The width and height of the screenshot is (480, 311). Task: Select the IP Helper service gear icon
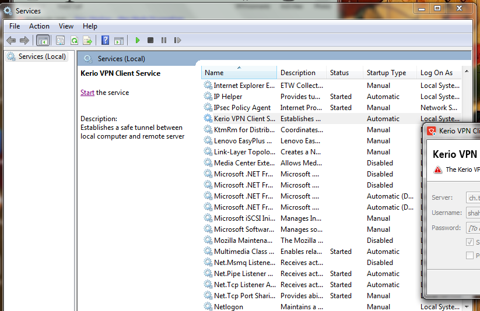point(208,96)
